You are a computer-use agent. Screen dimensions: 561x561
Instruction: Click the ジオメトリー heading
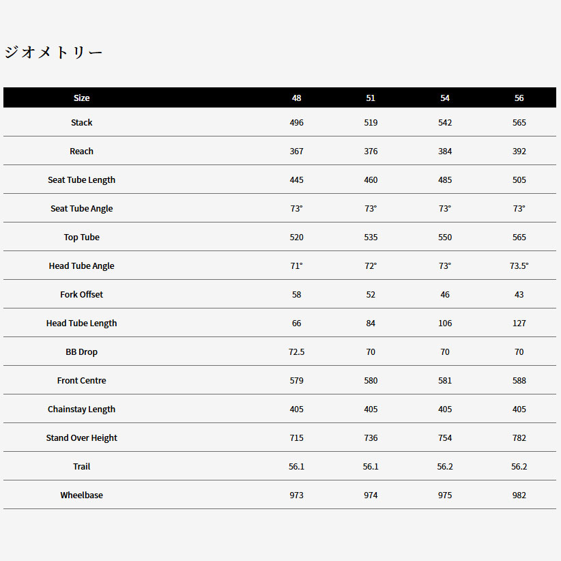[x=53, y=53]
